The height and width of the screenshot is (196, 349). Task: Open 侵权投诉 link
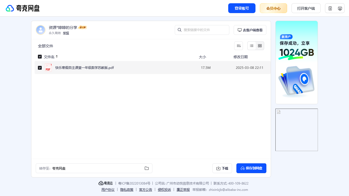coord(164,190)
